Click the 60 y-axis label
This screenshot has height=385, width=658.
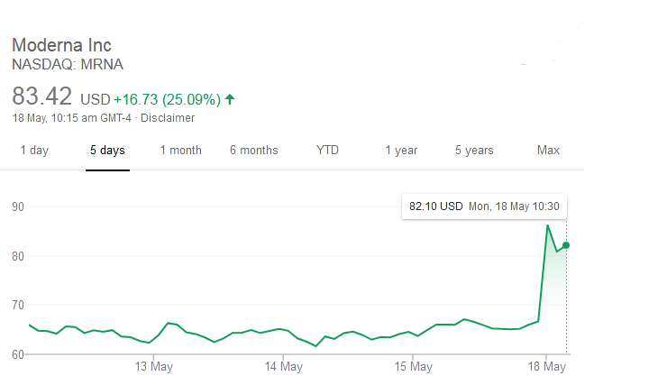tap(18, 354)
